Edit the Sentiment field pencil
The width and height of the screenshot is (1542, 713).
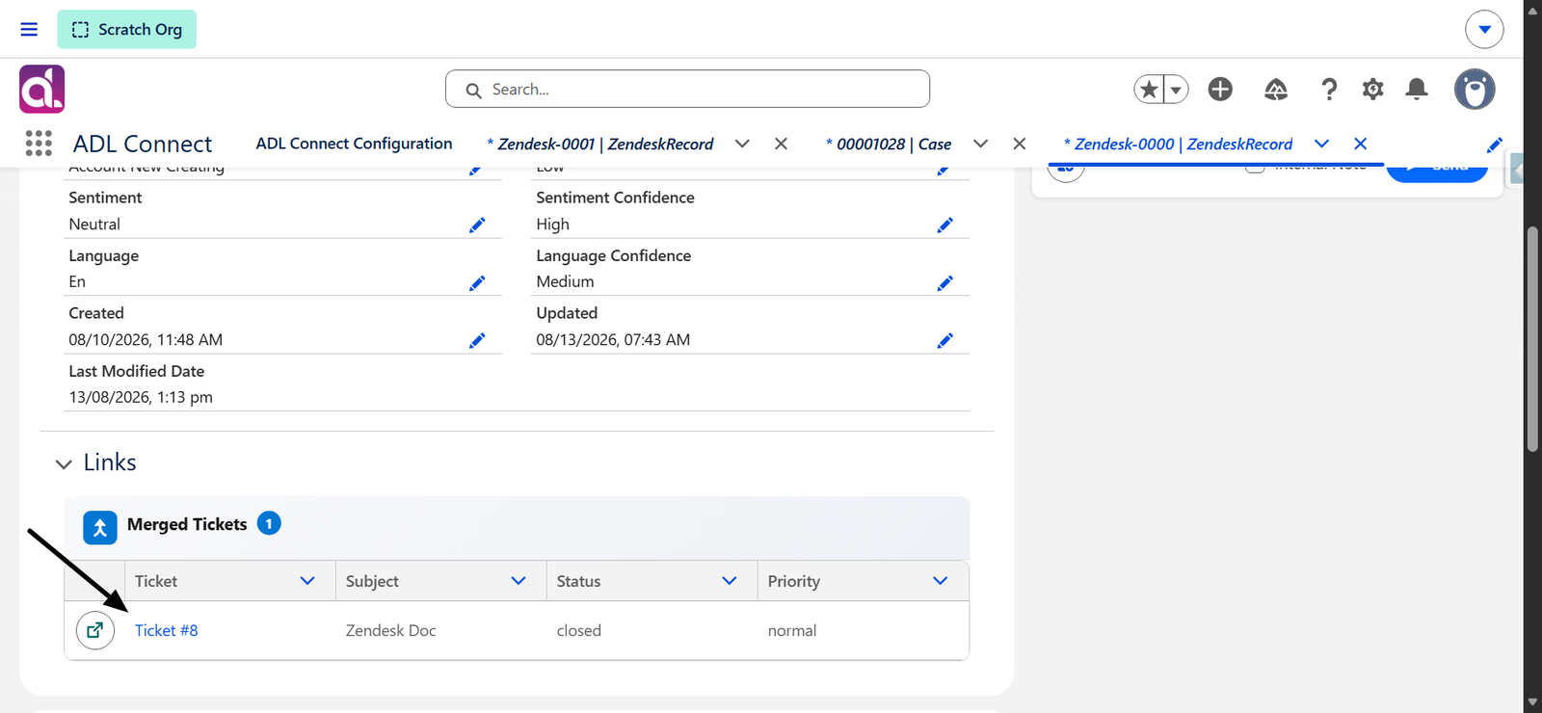click(x=477, y=224)
